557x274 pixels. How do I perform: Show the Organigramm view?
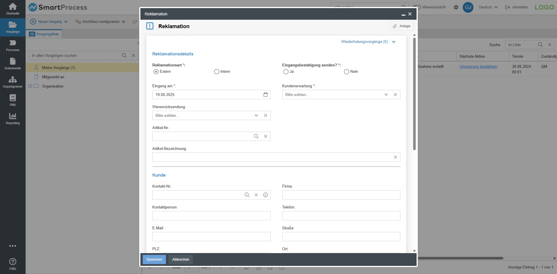[x=13, y=82]
